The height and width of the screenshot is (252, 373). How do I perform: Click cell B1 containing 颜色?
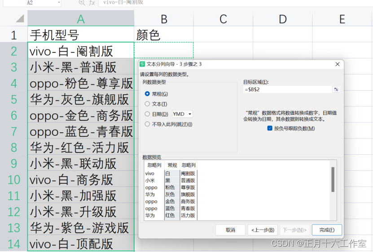164,35
